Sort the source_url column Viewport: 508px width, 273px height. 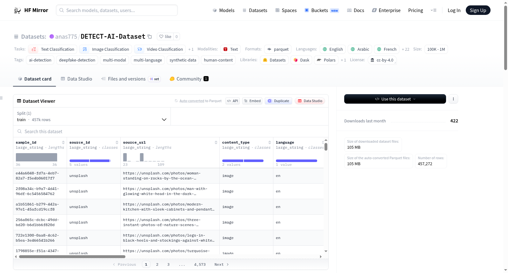[x=216, y=142]
